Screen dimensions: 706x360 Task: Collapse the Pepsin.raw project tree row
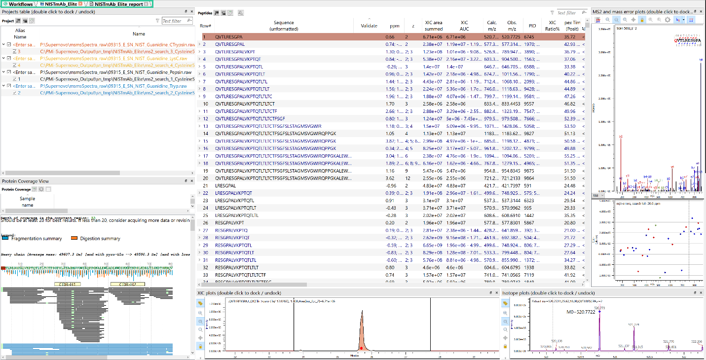coord(3,72)
